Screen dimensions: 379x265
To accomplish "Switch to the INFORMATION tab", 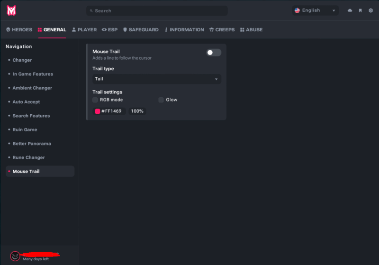I will [x=184, y=30].
